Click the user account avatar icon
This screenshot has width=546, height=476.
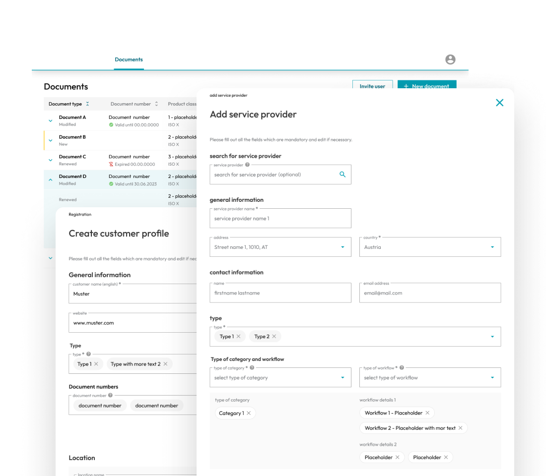coord(450,59)
